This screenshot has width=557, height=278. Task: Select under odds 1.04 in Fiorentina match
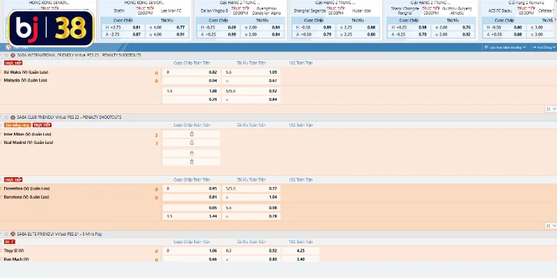click(x=251, y=197)
